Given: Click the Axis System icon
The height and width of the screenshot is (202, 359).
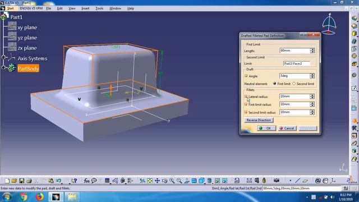Looking at the screenshot, I should 333,181.
